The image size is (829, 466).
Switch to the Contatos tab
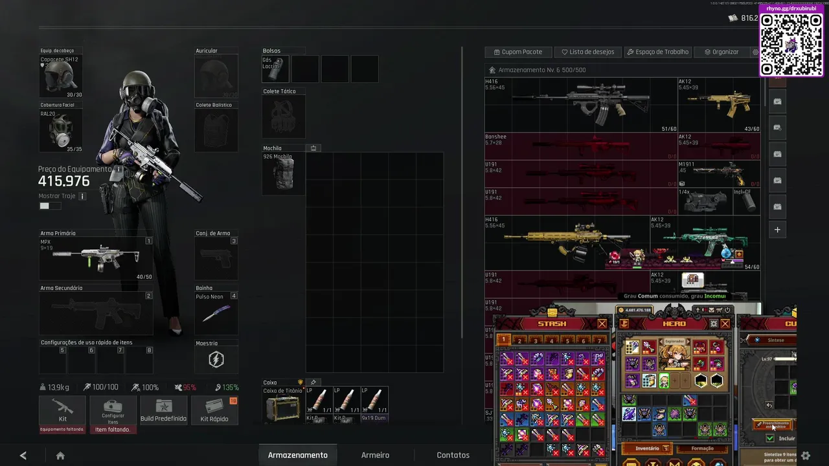453,455
